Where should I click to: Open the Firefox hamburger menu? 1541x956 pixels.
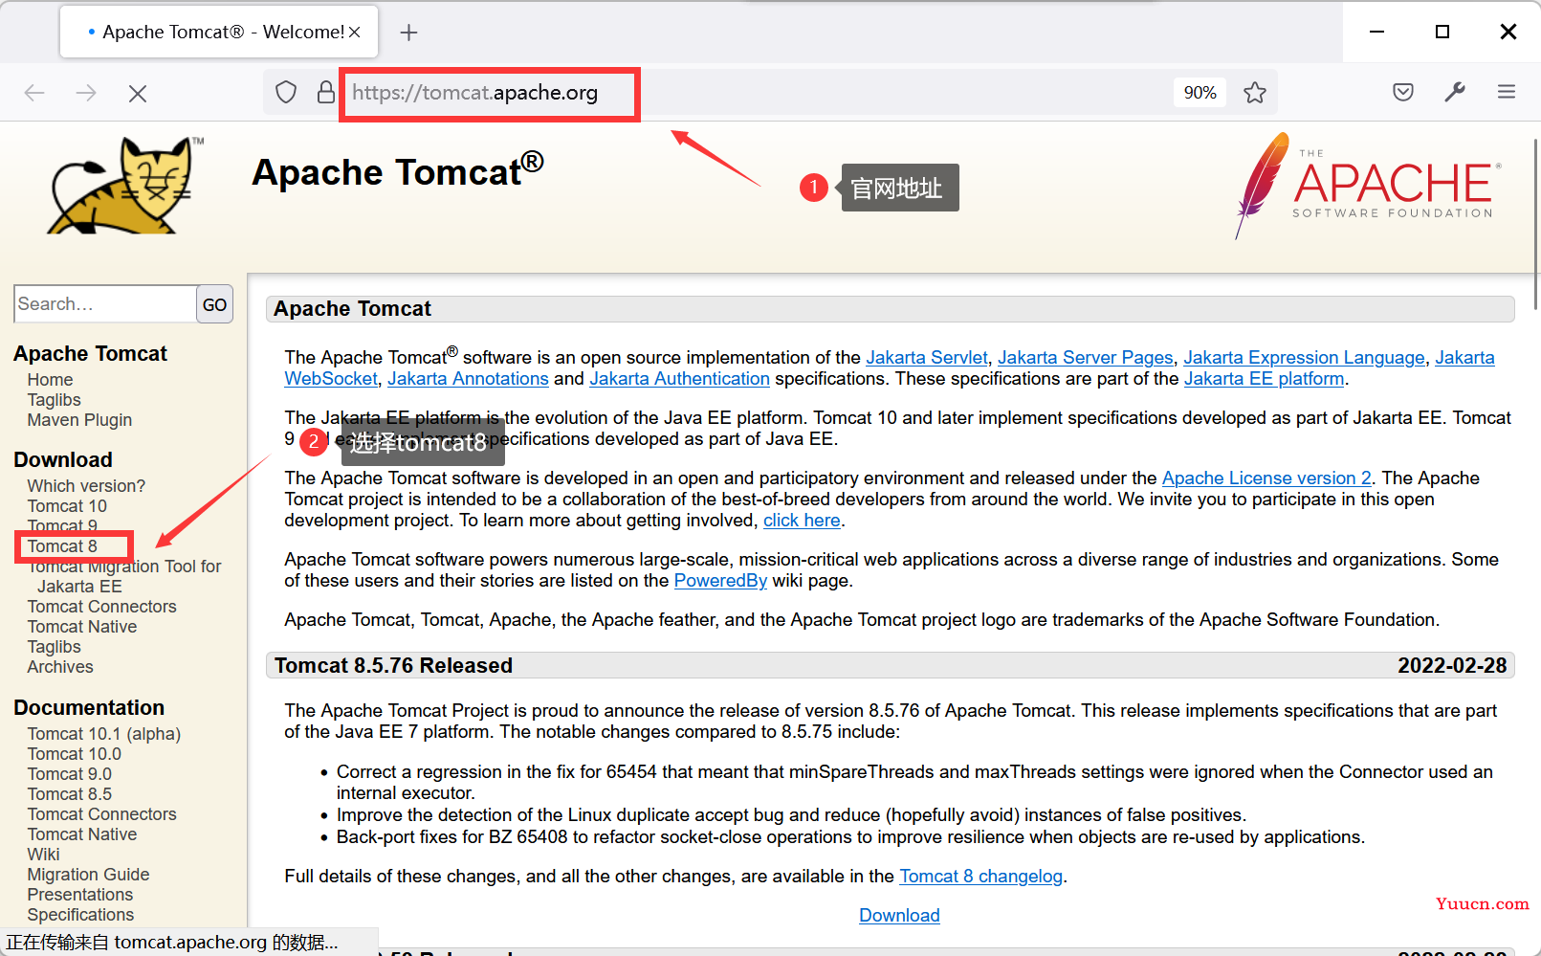(1507, 92)
